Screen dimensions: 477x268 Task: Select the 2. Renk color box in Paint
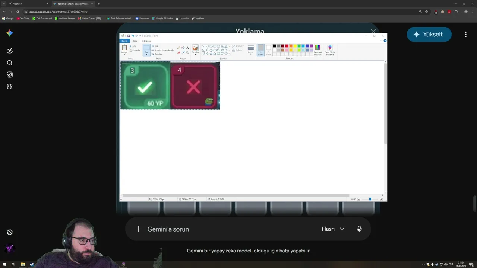268,50
